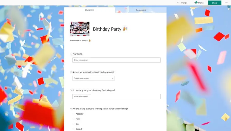Click the beer mug emoji in description

[90, 41]
